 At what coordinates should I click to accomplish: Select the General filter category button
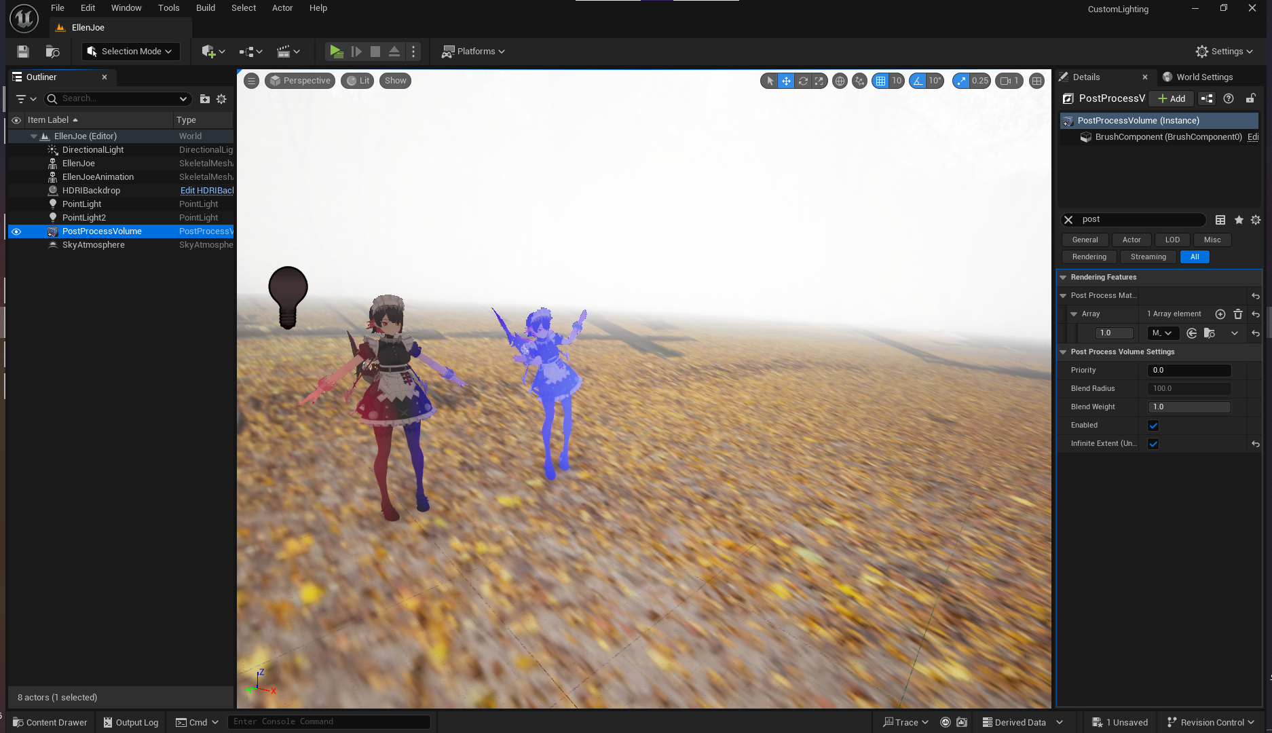tap(1085, 240)
